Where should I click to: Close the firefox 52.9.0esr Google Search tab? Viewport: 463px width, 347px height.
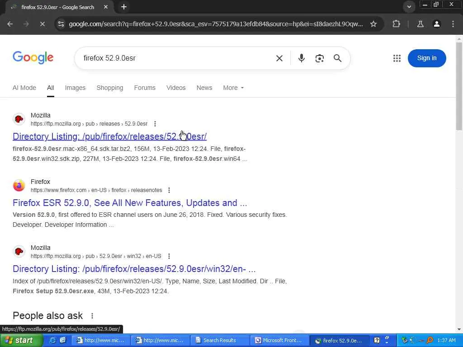pos(106,7)
